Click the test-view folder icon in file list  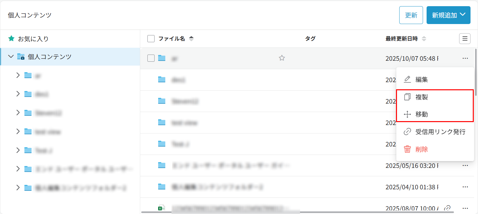click(162, 122)
